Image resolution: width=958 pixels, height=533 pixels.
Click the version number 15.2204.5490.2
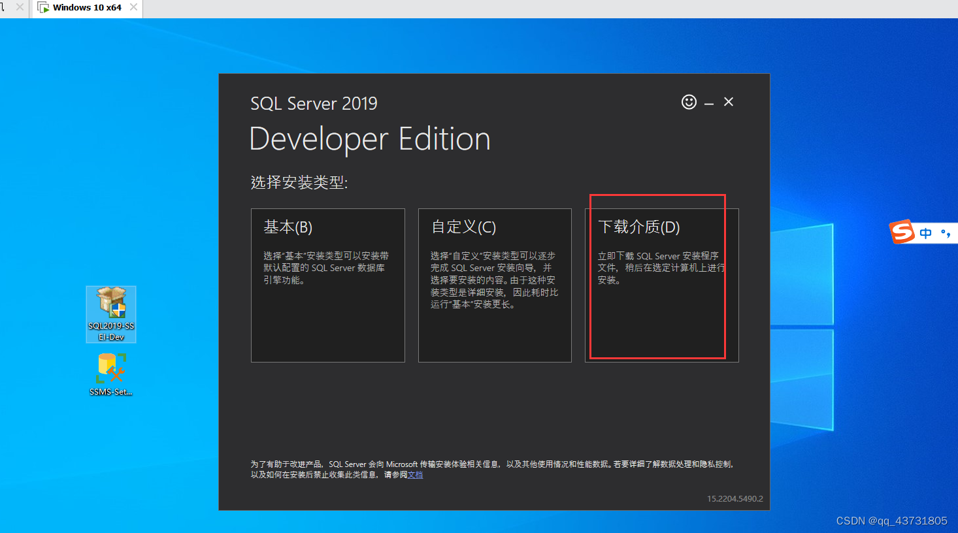735,498
